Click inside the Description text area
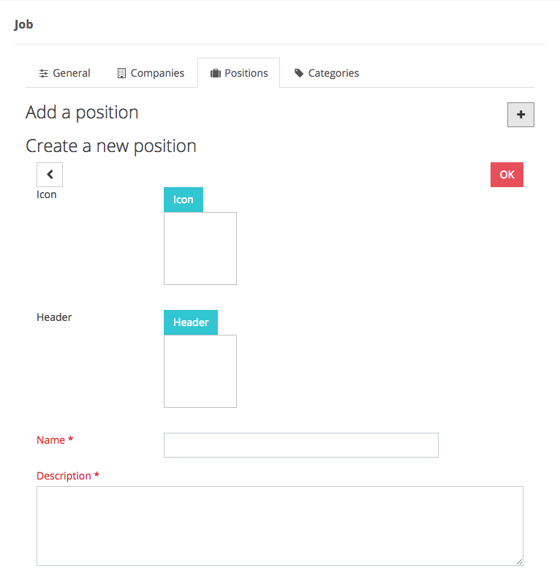 [x=279, y=526]
